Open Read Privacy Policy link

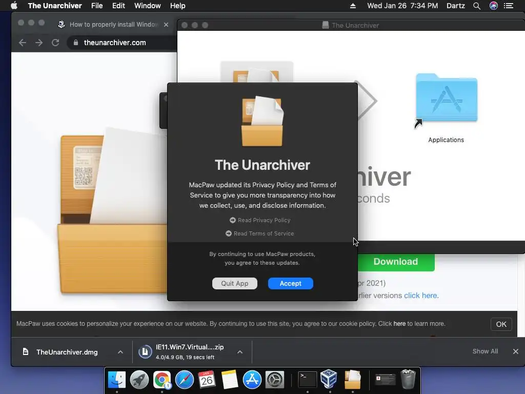click(260, 220)
